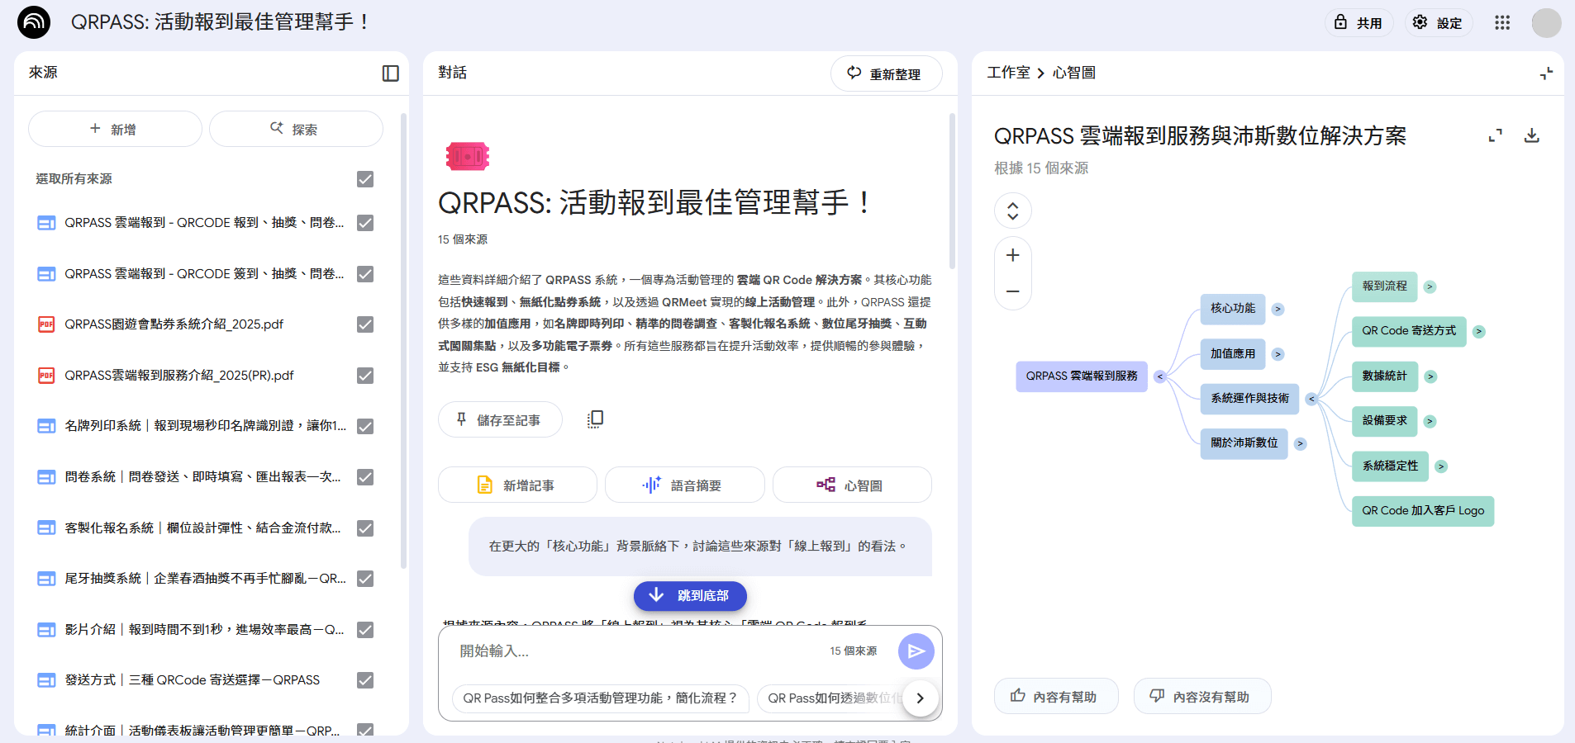Zoom in on the mind map
The height and width of the screenshot is (743, 1575).
1012,255
